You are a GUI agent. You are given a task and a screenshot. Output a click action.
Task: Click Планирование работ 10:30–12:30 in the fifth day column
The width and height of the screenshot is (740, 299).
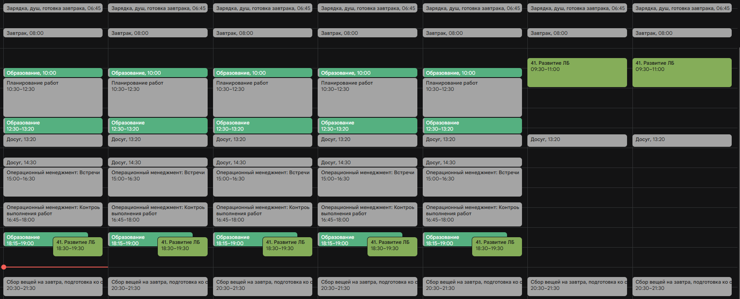tap(472, 97)
